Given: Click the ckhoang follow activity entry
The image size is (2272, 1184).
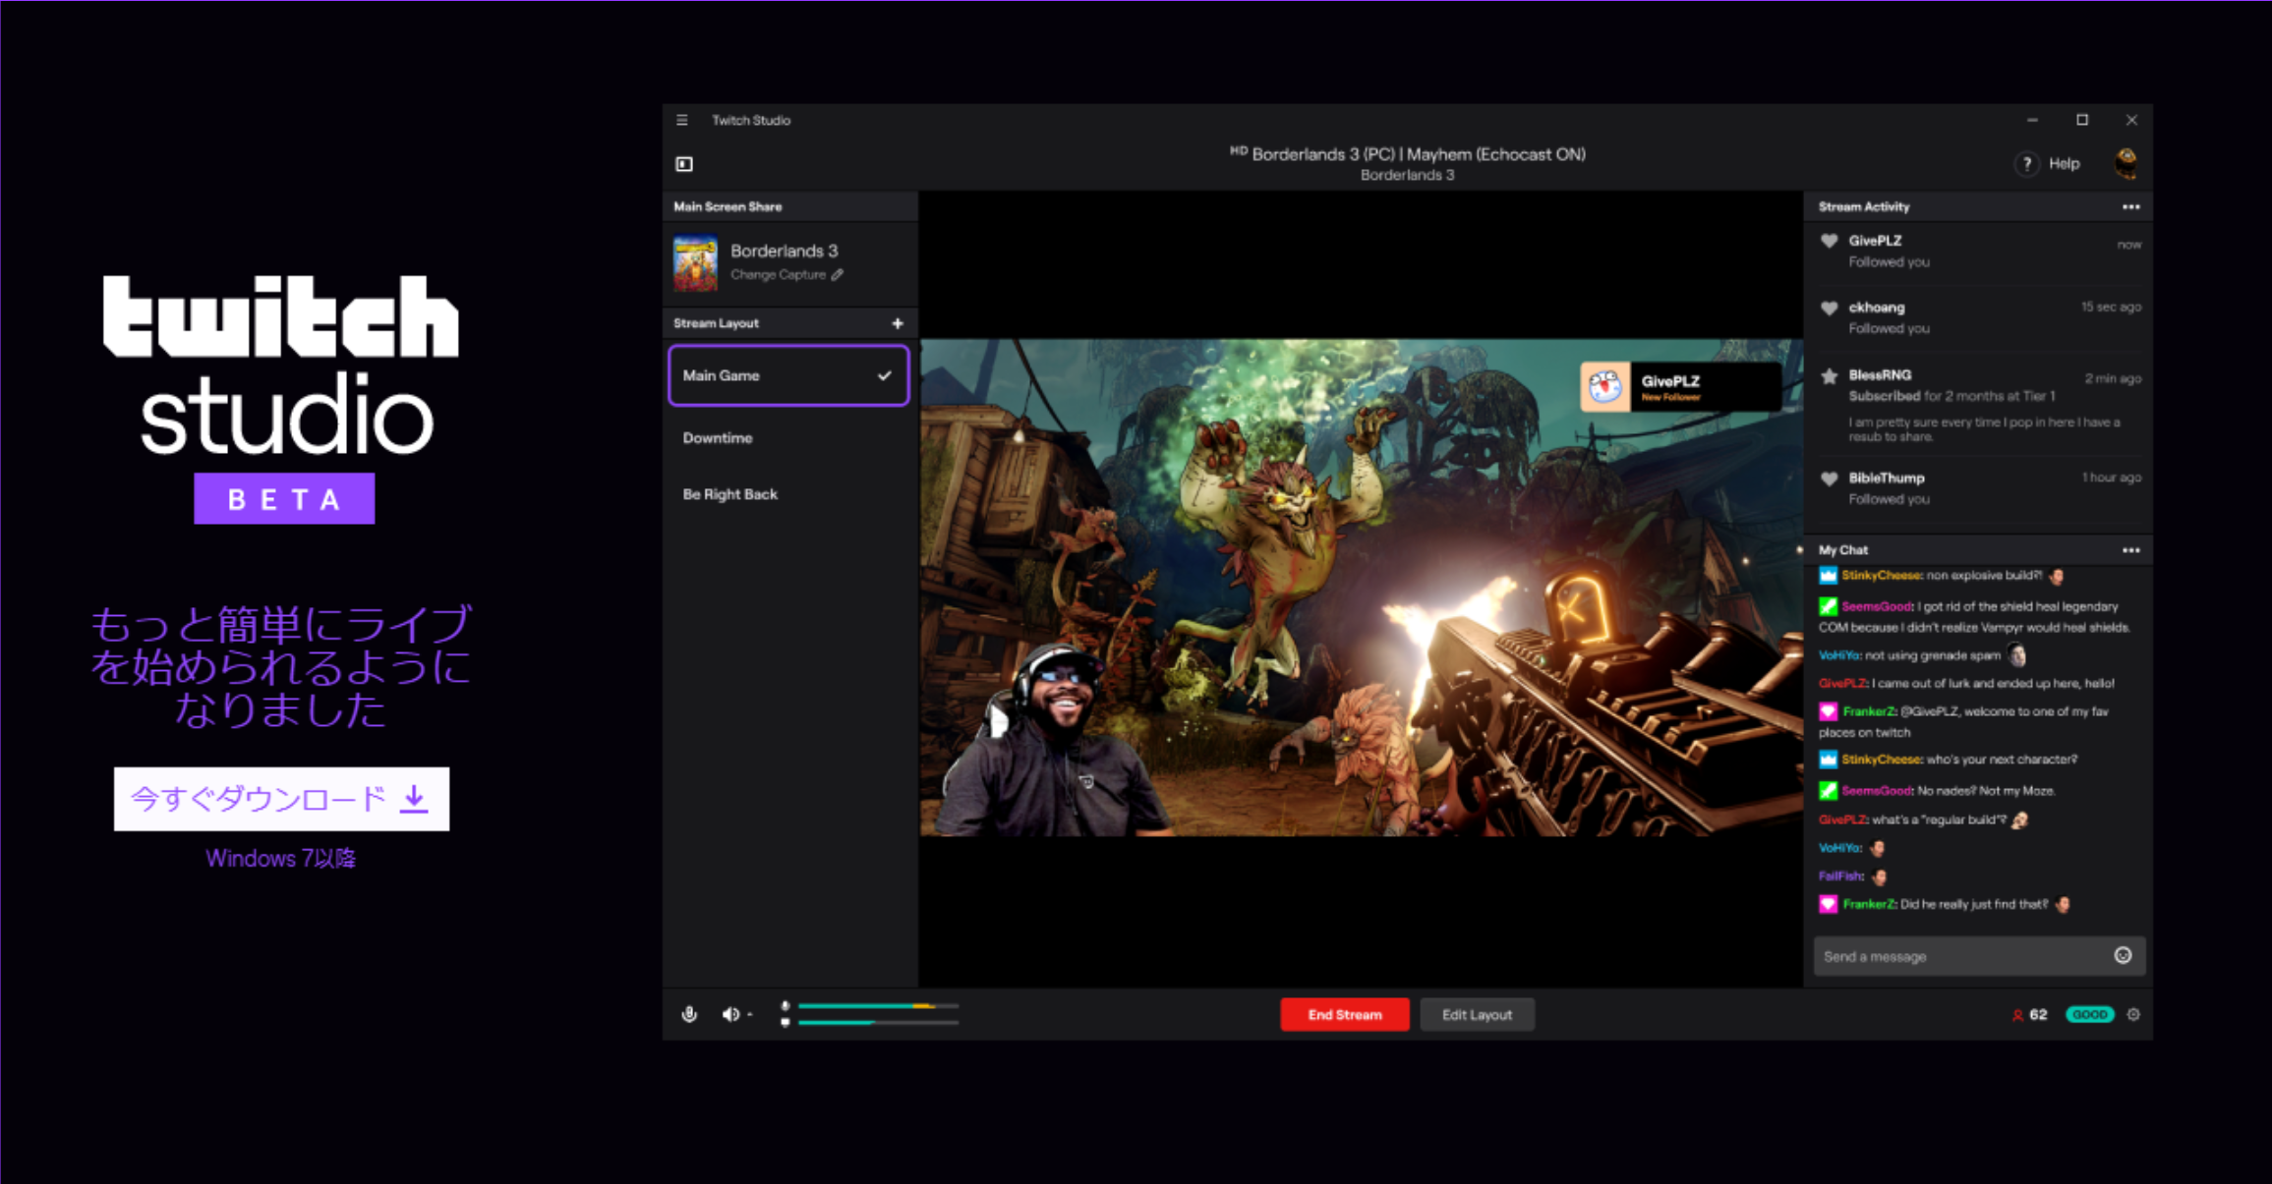Looking at the screenshot, I should coord(1979,317).
